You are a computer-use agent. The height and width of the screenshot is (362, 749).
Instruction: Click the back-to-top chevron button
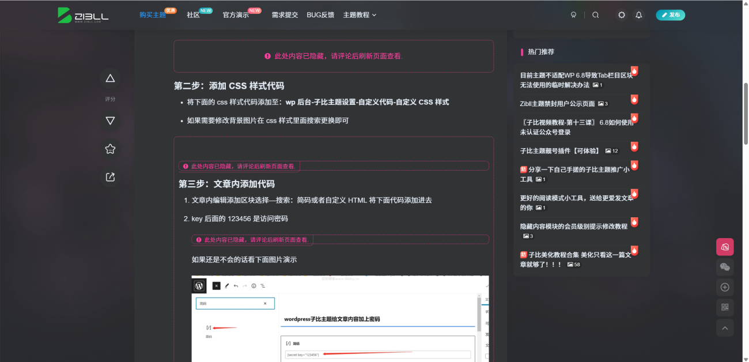pos(725,327)
